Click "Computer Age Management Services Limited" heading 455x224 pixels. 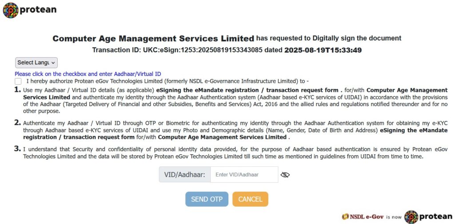[153, 39]
